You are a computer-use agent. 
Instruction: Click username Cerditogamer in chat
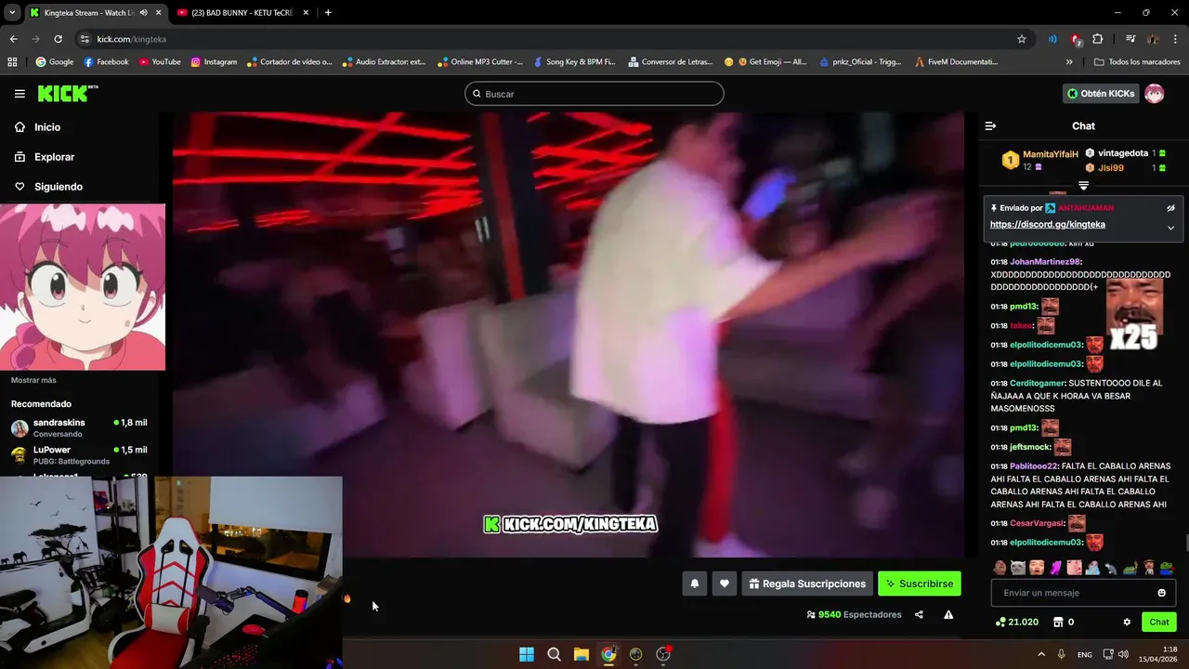(1037, 383)
